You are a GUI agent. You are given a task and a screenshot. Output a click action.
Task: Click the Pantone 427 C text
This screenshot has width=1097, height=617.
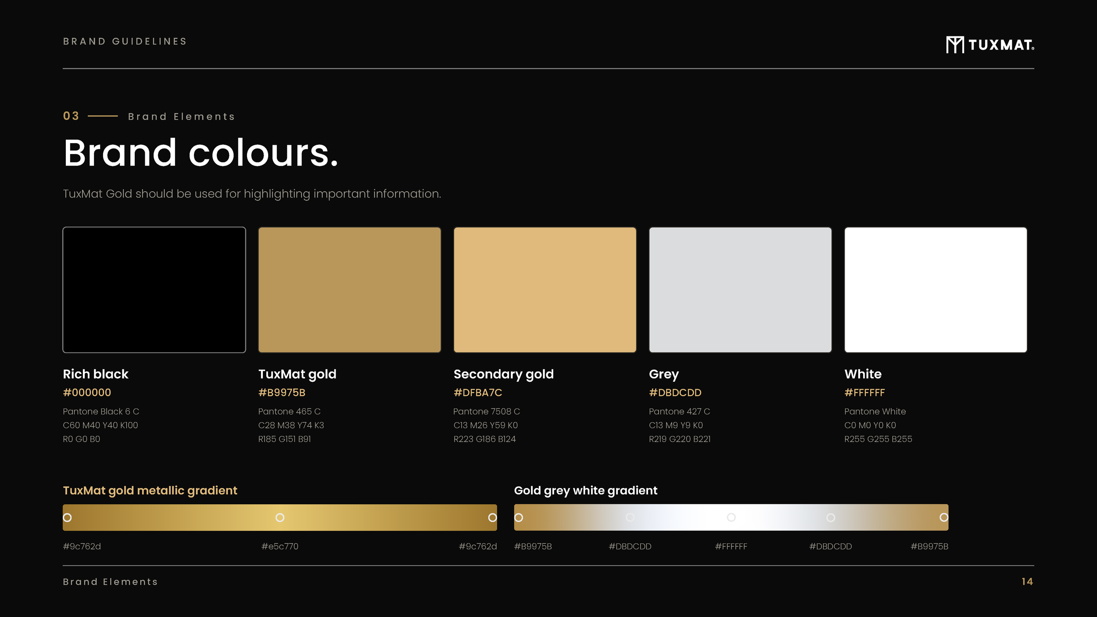pos(679,411)
